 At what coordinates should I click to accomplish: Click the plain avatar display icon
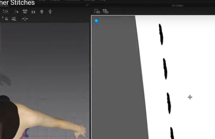pyautogui.click(x=42, y=12)
